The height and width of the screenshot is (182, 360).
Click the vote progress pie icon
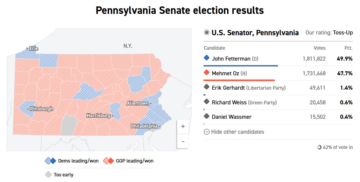point(319,147)
